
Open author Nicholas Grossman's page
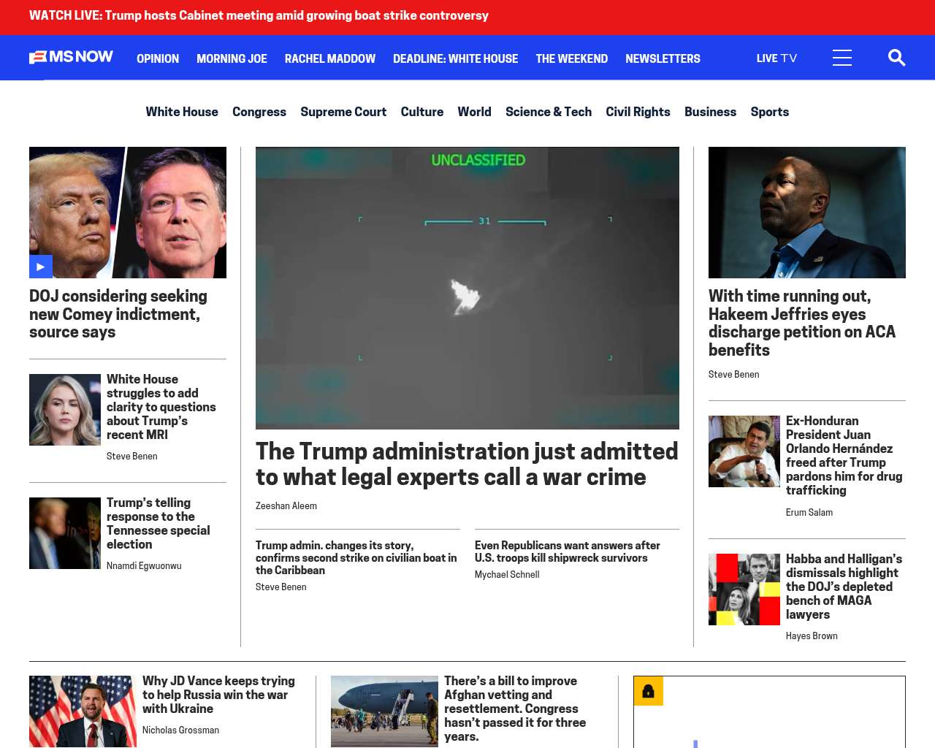coord(180,730)
